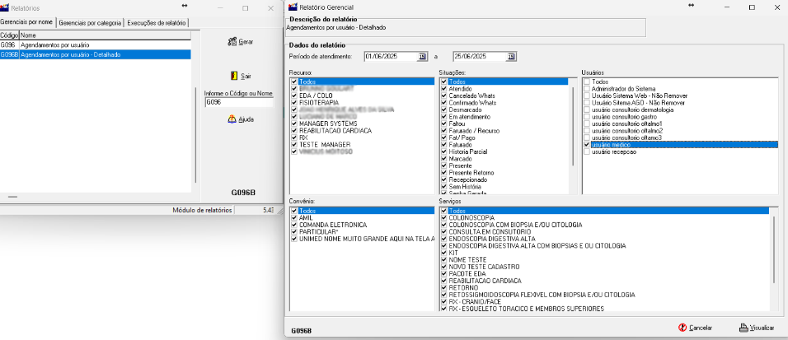Toggle REABILITACAO CARDIACA resource checkbox

coord(294,130)
